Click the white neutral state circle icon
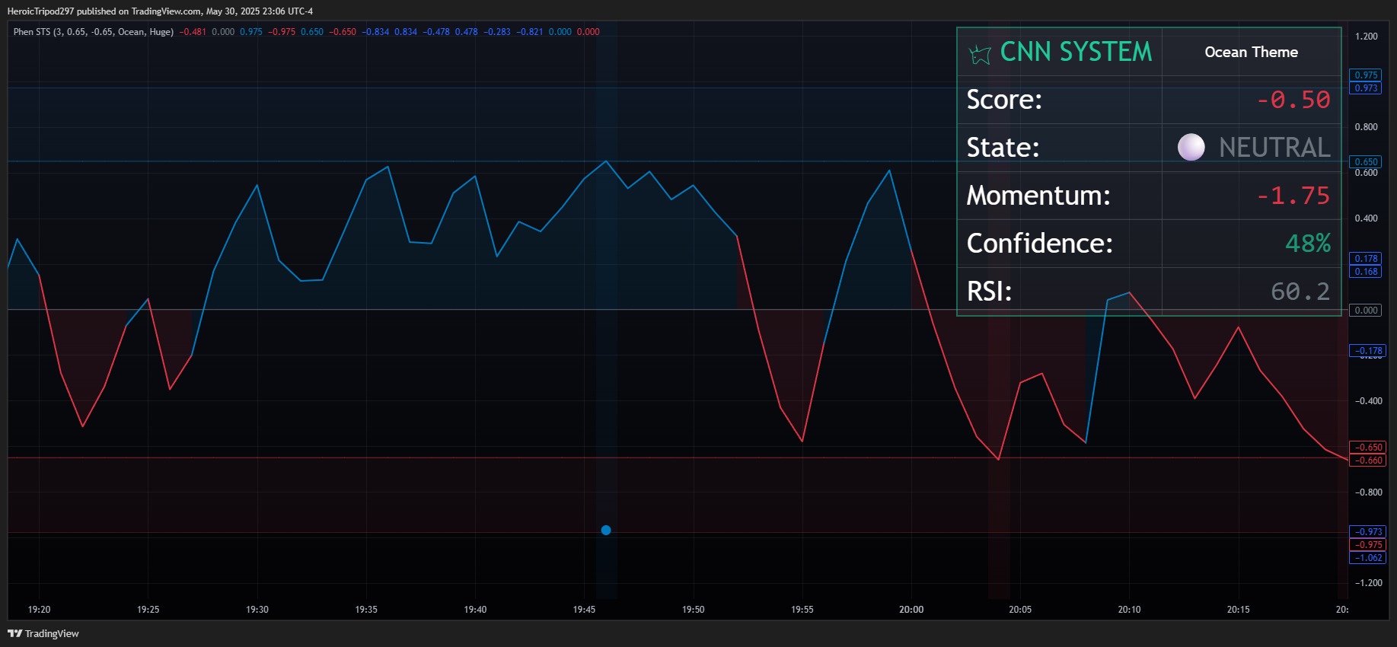The height and width of the screenshot is (647, 1397). point(1191,147)
